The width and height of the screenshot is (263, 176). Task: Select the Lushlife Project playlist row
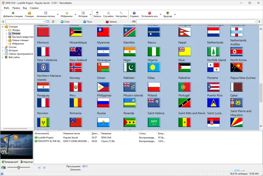point(100,138)
